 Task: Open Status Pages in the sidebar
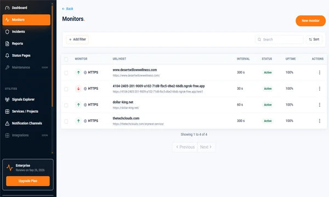coord(26,55)
